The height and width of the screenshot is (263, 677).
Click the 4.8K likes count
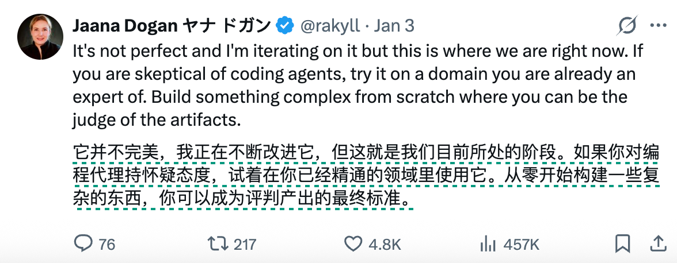pos(384,244)
